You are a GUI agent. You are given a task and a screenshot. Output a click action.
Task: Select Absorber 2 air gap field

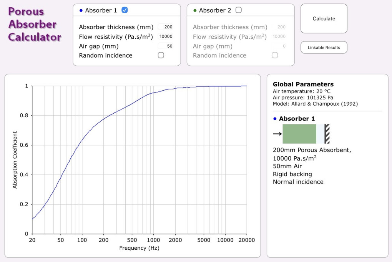click(279, 46)
